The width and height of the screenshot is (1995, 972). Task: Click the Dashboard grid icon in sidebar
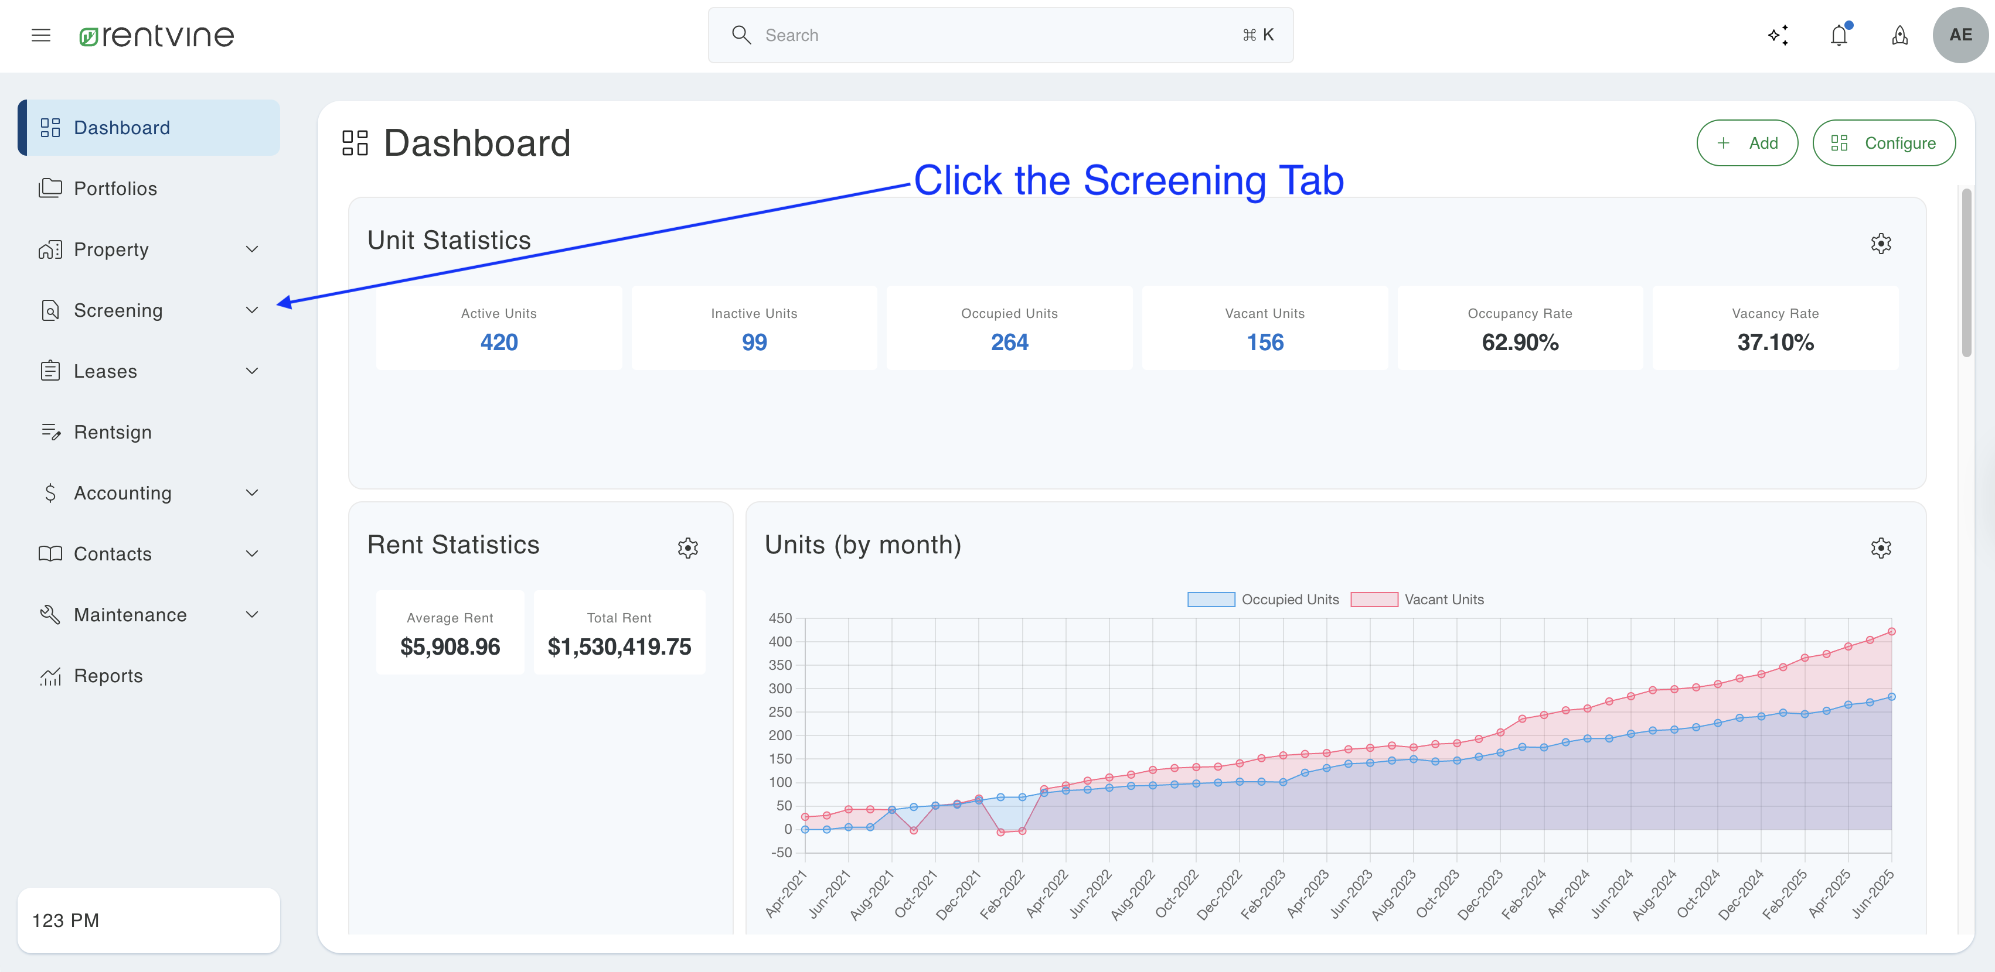click(50, 128)
